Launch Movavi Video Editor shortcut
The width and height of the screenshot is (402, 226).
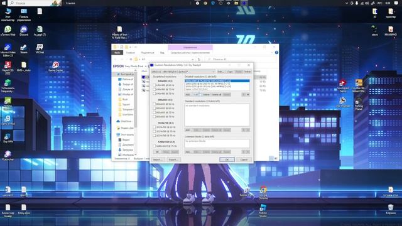(8, 50)
